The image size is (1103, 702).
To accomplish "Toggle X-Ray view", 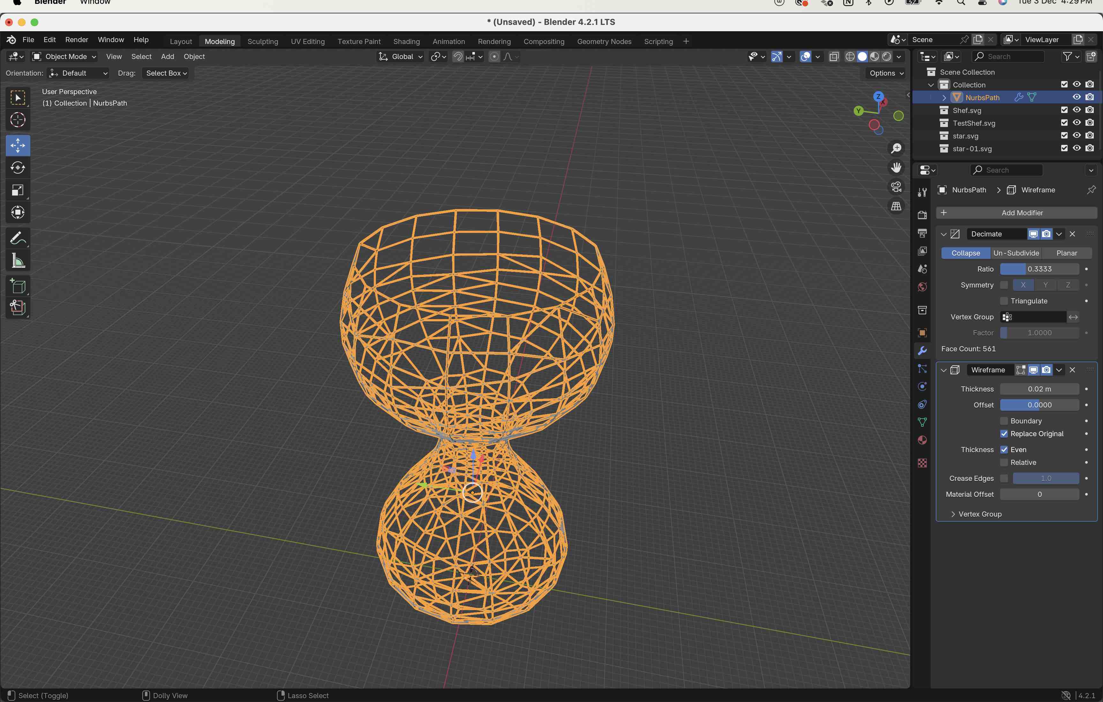I will pos(834,56).
